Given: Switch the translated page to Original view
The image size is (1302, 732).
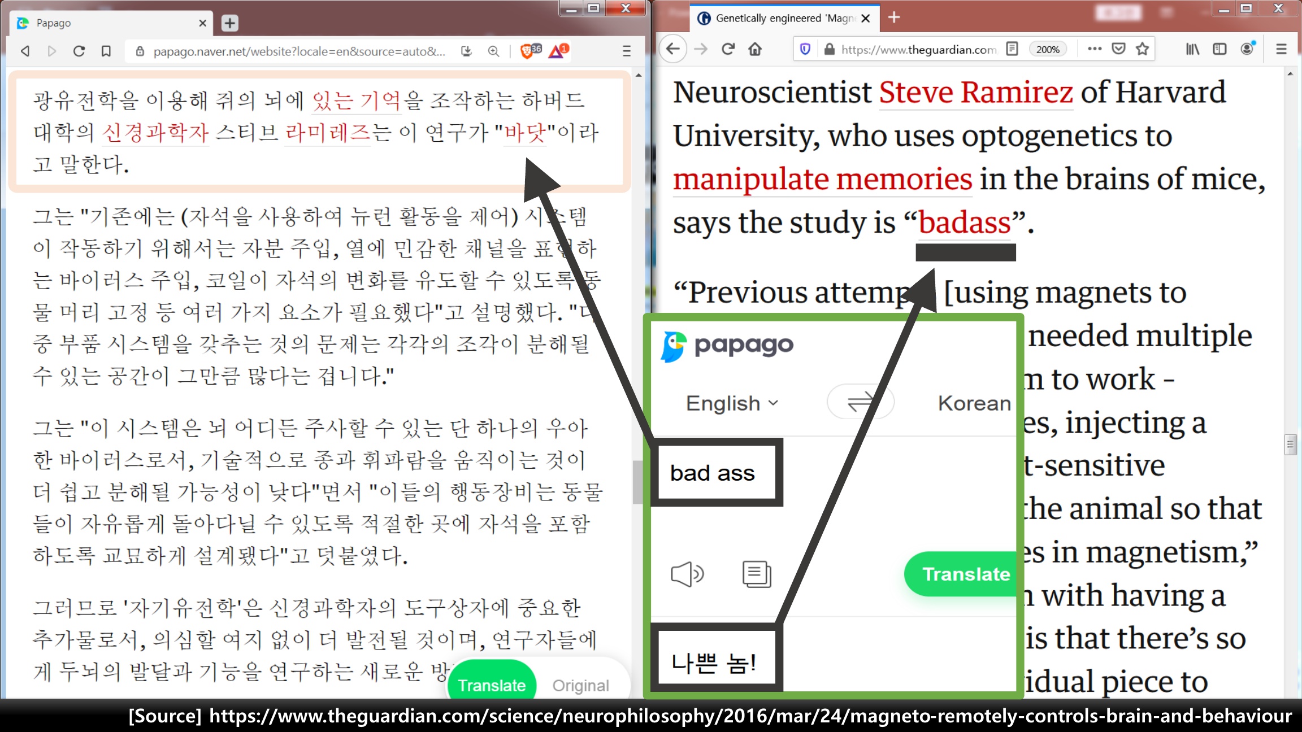Looking at the screenshot, I should [x=580, y=685].
